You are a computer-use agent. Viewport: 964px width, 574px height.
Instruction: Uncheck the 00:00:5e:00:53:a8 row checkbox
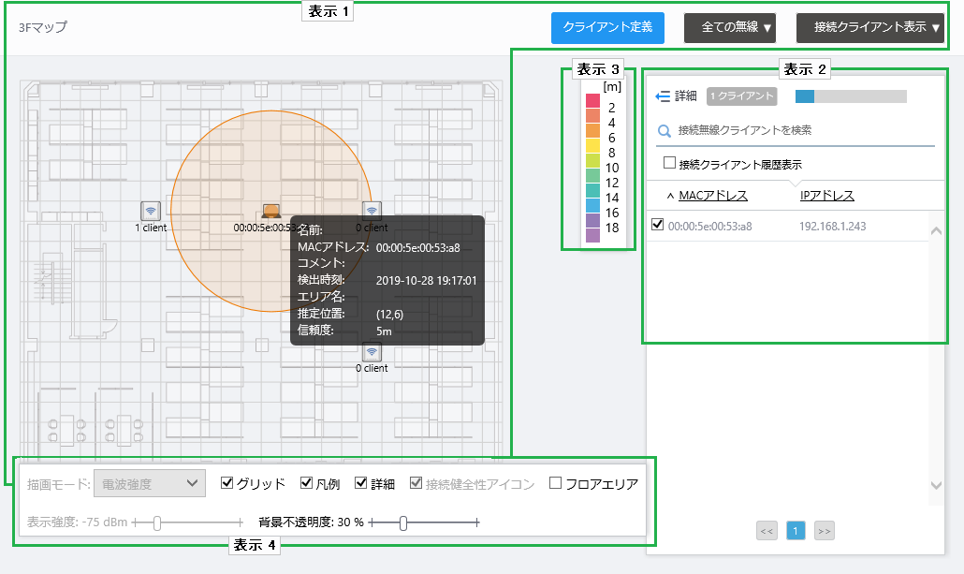[657, 225]
